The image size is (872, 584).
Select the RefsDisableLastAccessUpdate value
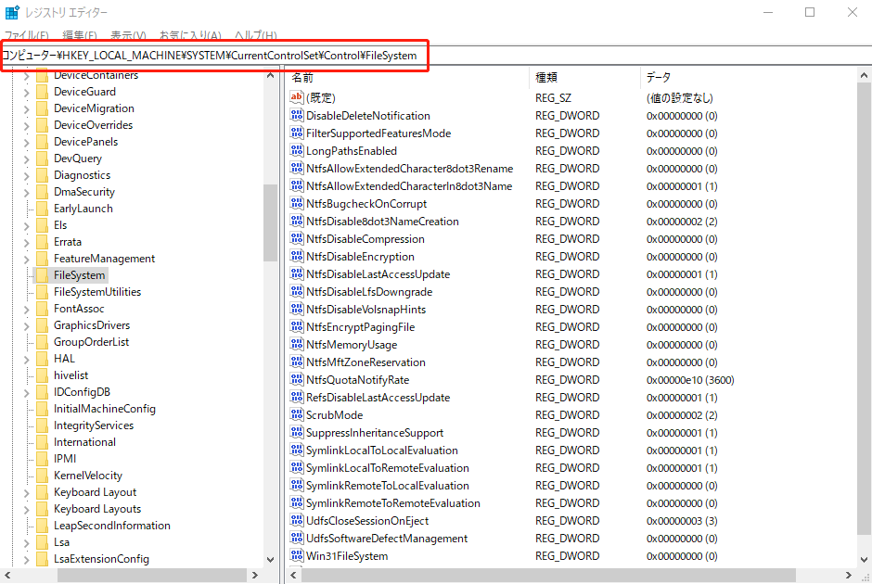click(378, 398)
